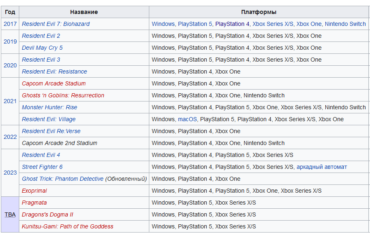Open Ghost Trick: Phantom Detective link
This screenshot has width=370, height=235.
coord(63,179)
